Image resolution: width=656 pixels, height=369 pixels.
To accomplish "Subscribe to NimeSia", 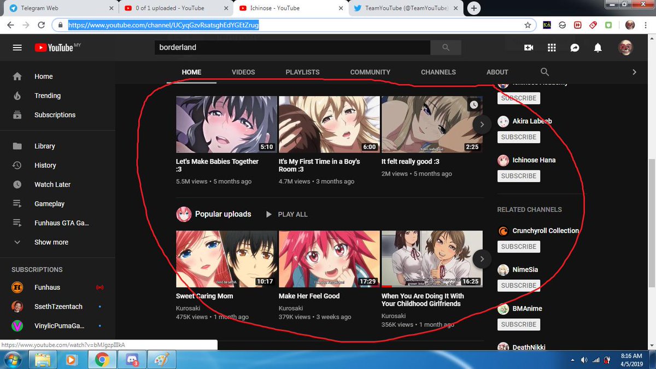I will pos(519,285).
